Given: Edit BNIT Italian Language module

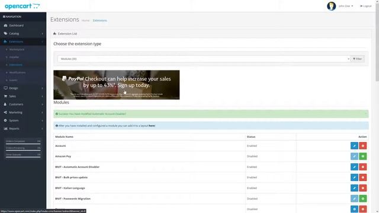Looking at the screenshot, I should (354, 188).
